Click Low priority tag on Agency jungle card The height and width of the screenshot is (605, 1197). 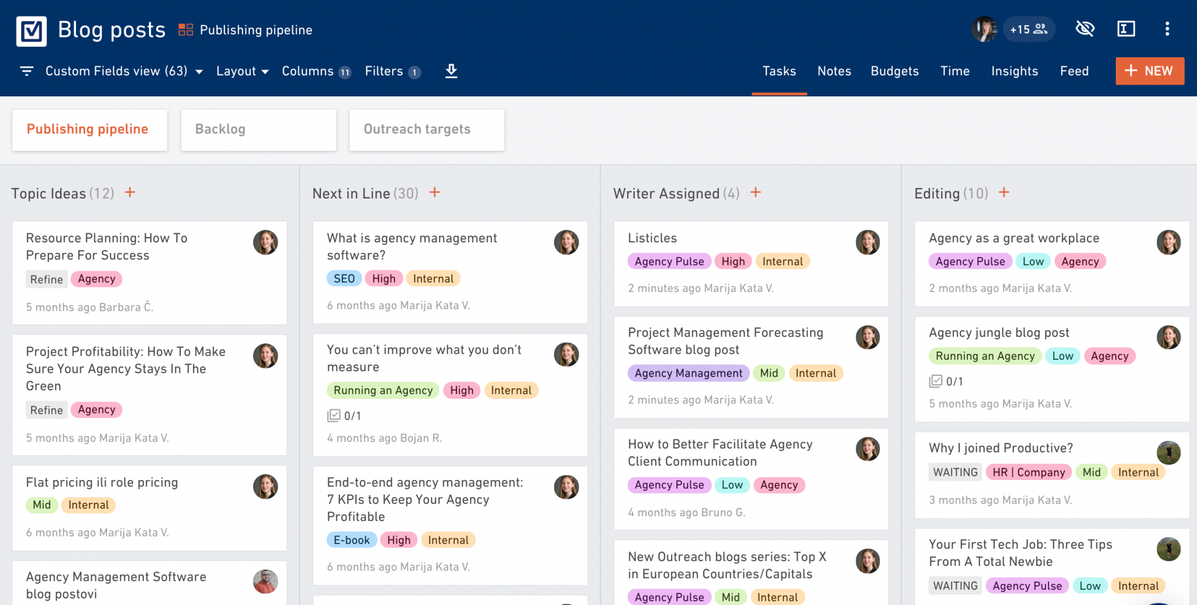1063,356
